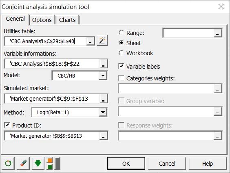Click the Simulated market label
Viewport: 230px width, 173px height.
point(26,88)
